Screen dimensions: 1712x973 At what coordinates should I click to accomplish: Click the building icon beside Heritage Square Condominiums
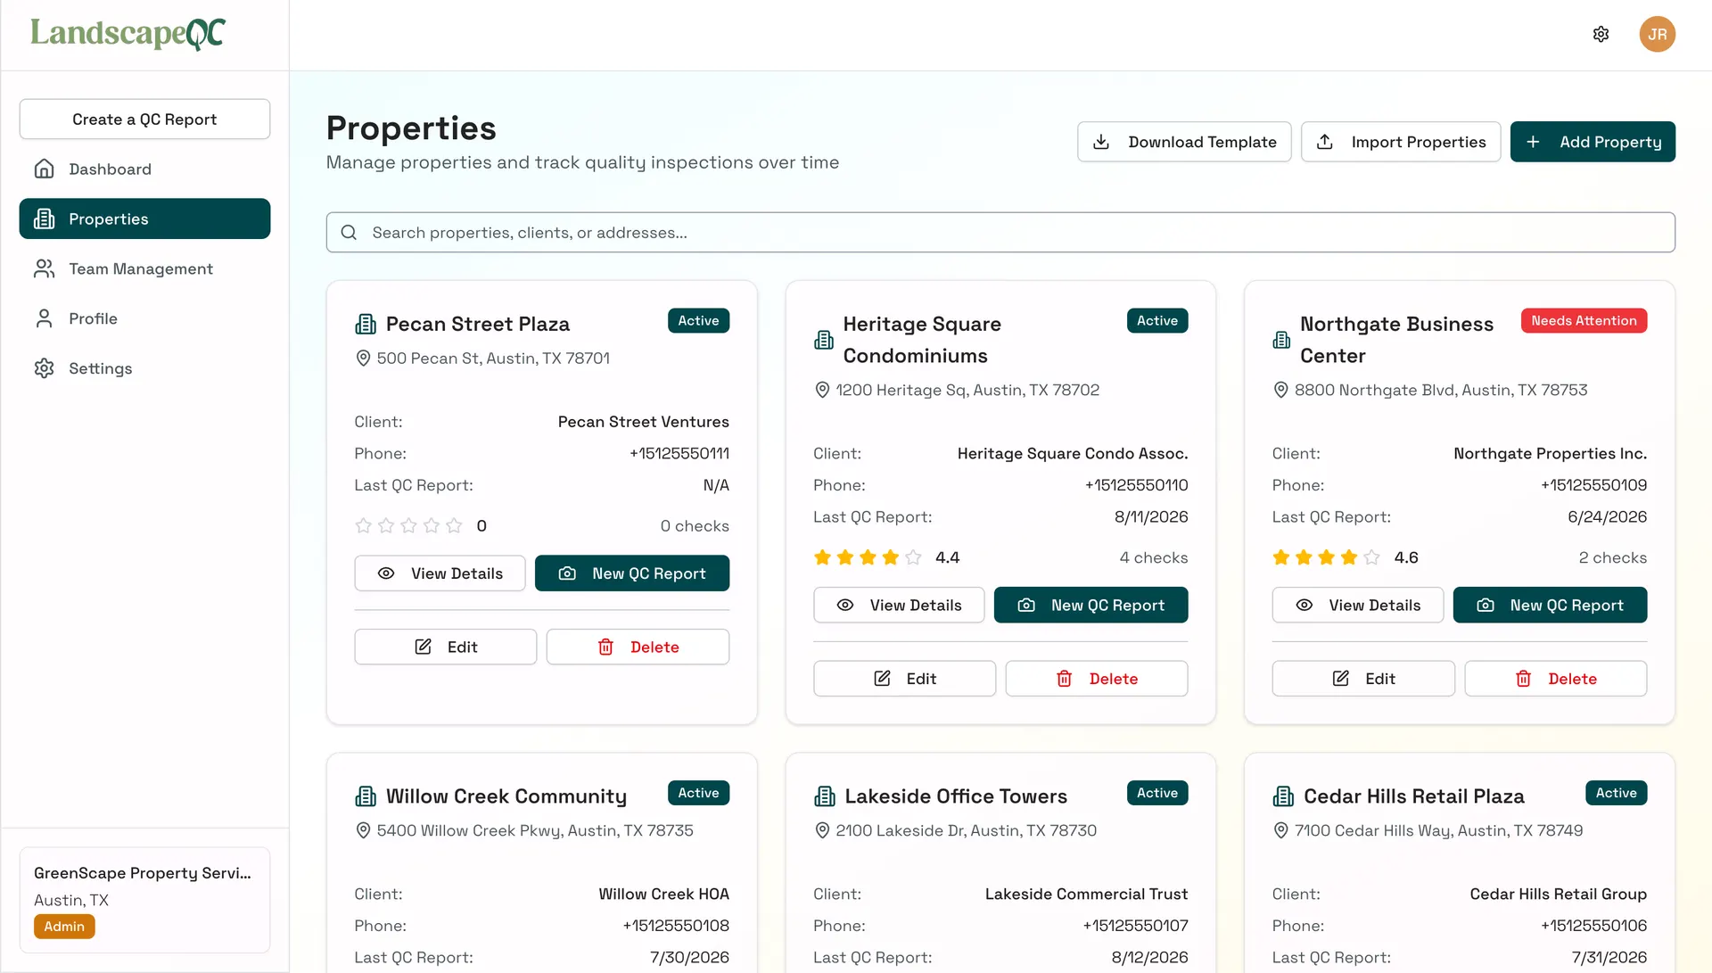pos(824,340)
